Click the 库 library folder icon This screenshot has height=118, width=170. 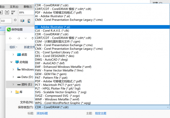[17, 92]
